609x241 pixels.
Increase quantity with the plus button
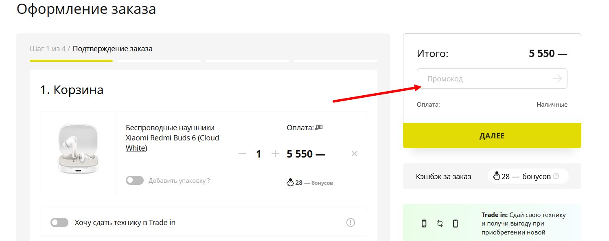coord(275,154)
